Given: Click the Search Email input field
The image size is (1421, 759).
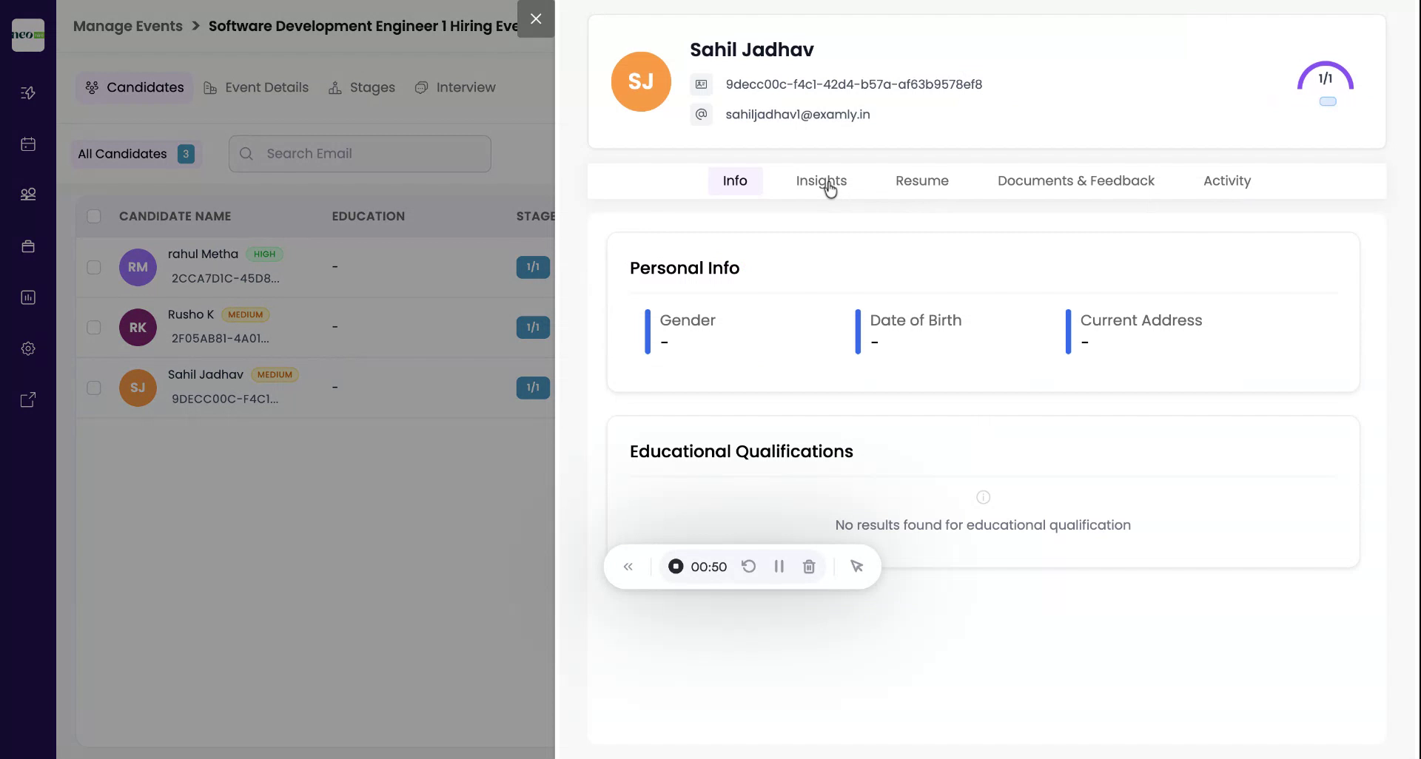Looking at the screenshot, I should (360, 153).
